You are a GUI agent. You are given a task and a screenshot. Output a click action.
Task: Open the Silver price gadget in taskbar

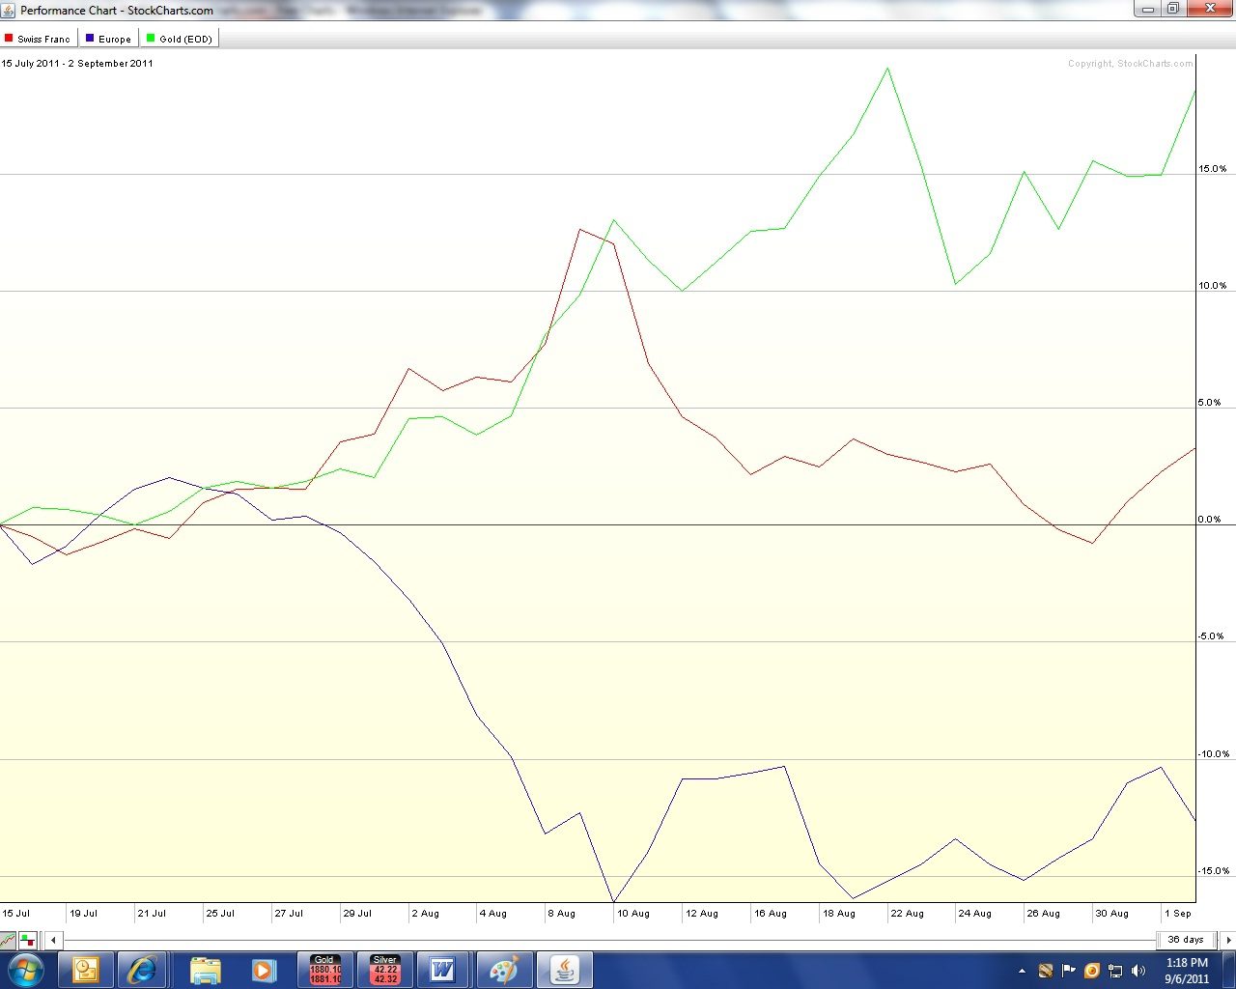point(385,970)
